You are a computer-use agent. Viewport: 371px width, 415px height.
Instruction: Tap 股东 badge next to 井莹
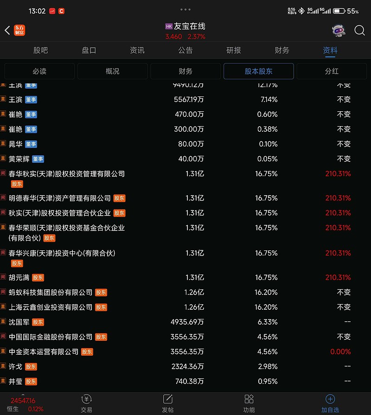tap(31, 382)
